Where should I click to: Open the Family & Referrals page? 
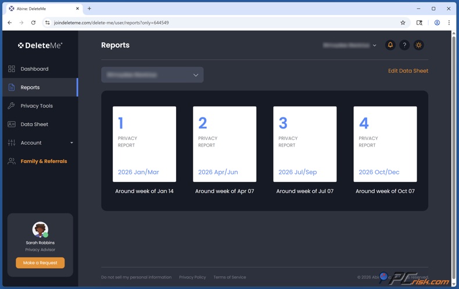point(44,161)
